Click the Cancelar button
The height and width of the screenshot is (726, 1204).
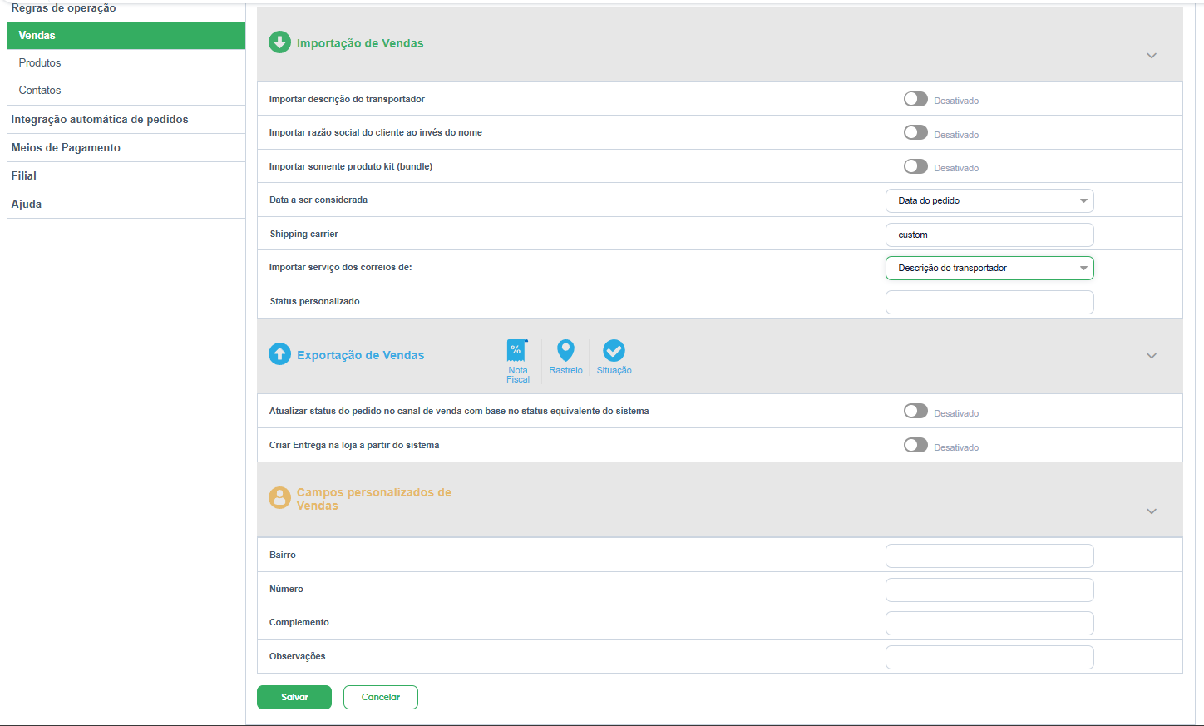point(380,698)
